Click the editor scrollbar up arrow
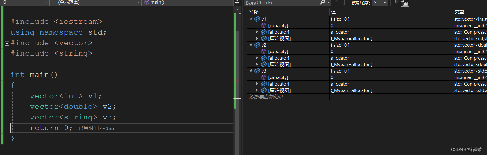This screenshot has height=155, width=487. [237, 10]
